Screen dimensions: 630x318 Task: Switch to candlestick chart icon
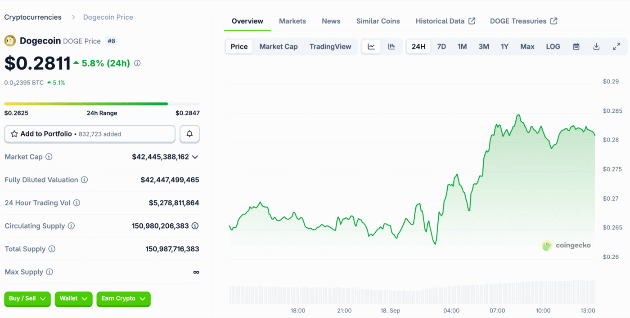[391, 46]
